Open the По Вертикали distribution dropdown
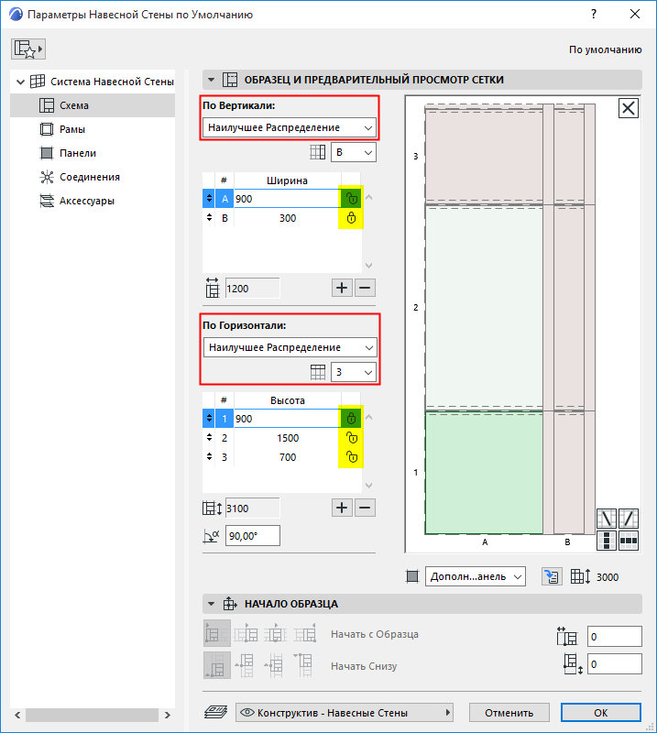Viewport: 657px width, 733px height. [x=290, y=127]
